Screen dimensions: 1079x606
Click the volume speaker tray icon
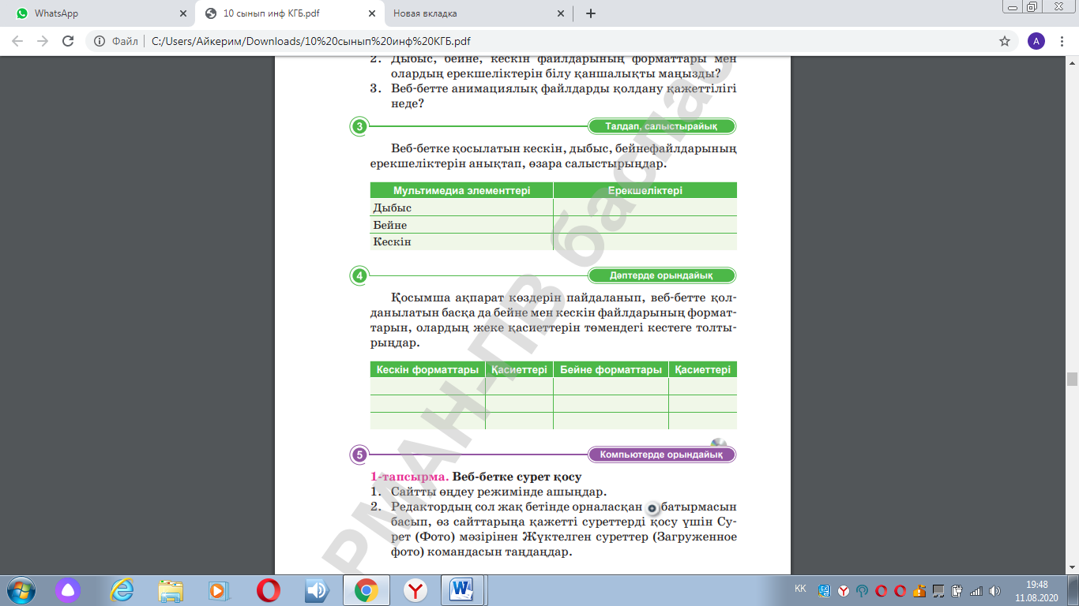pos(994,590)
